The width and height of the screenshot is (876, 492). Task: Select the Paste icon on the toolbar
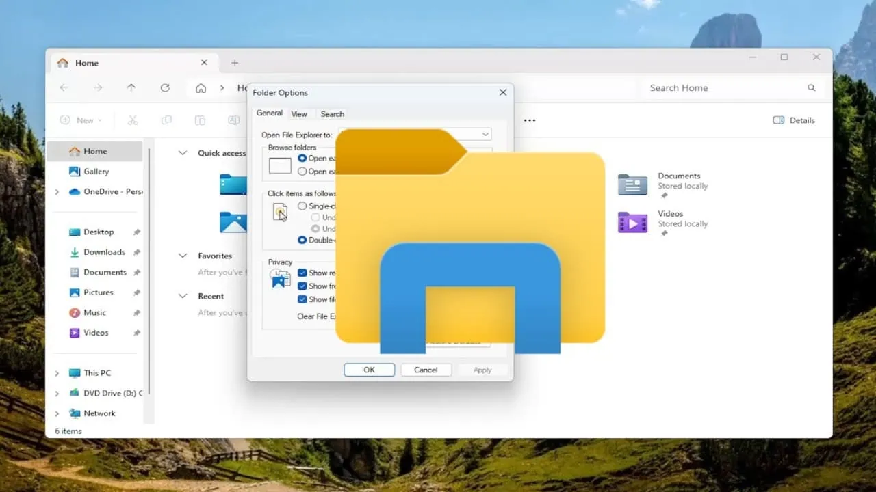pyautogui.click(x=199, y=120)
